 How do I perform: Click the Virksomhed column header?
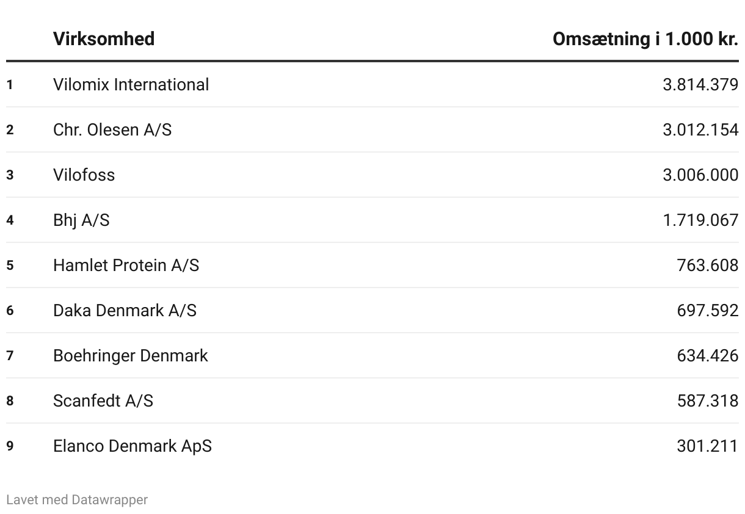click(104, 38)
